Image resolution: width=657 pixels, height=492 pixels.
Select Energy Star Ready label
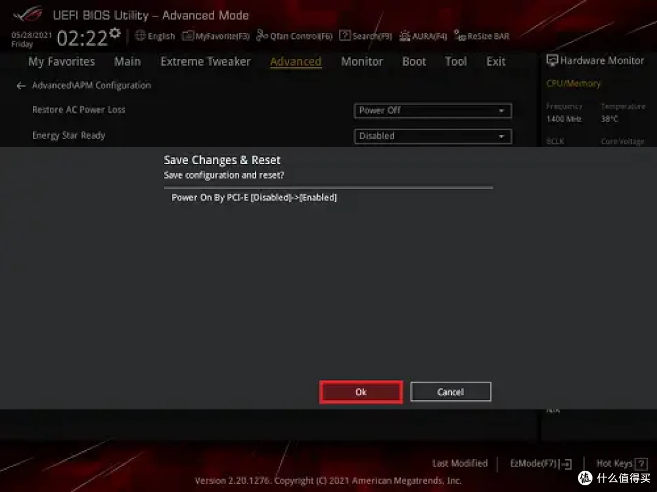(69, 135)
